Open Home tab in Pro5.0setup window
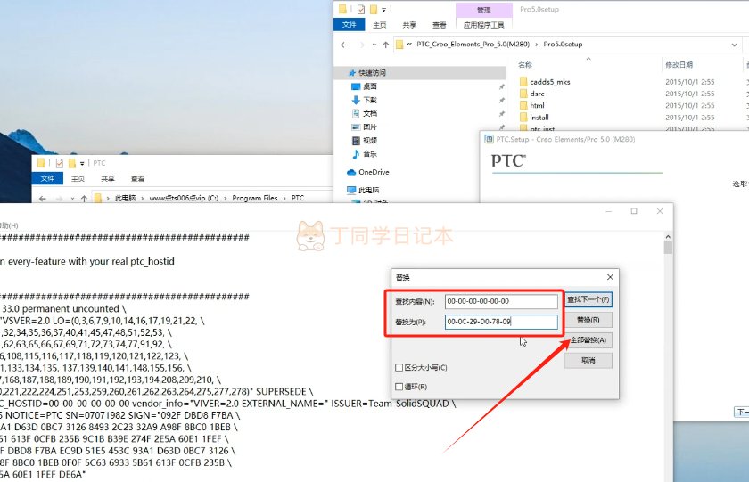The image size is (749, 482). (x=379, y=25)
